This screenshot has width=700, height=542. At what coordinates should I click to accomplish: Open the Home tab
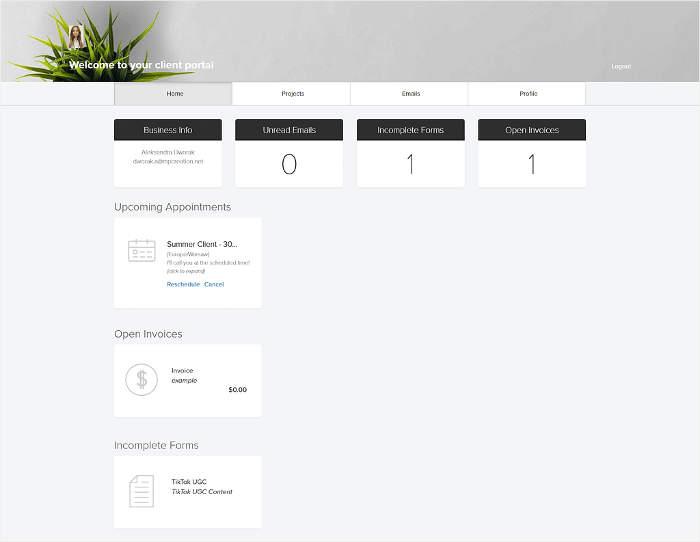173,94
